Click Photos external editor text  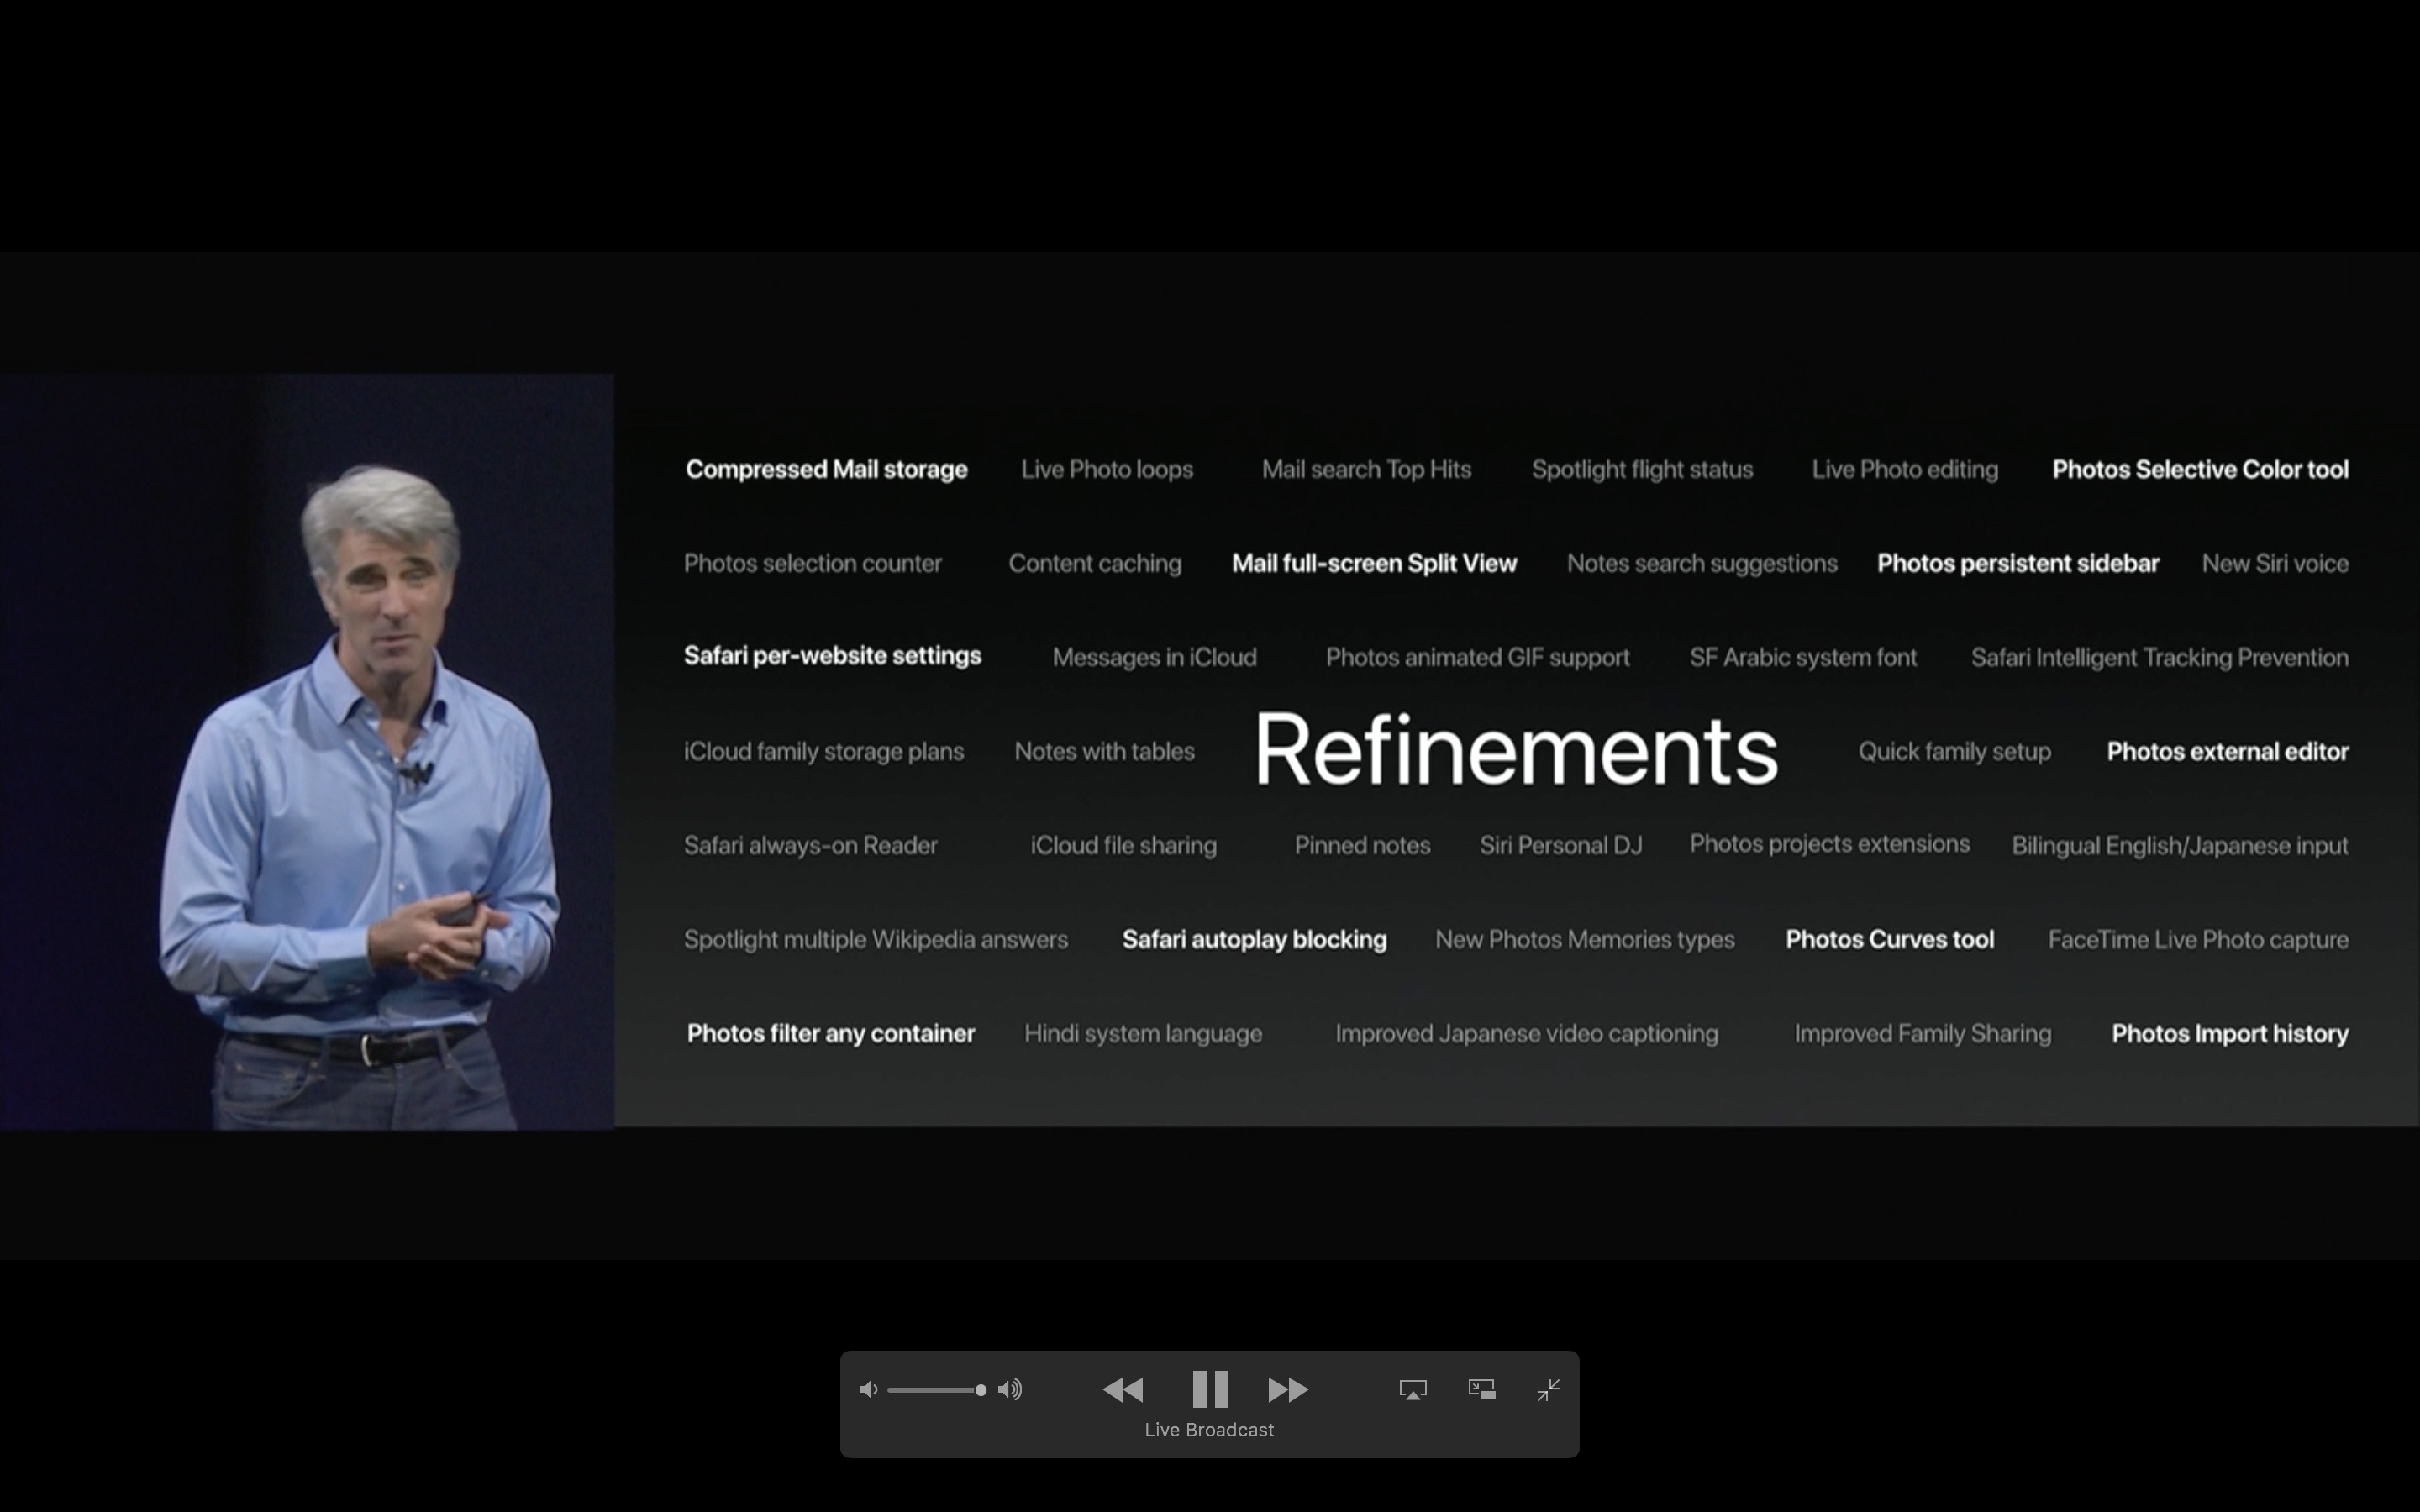tap(2228, 751)
